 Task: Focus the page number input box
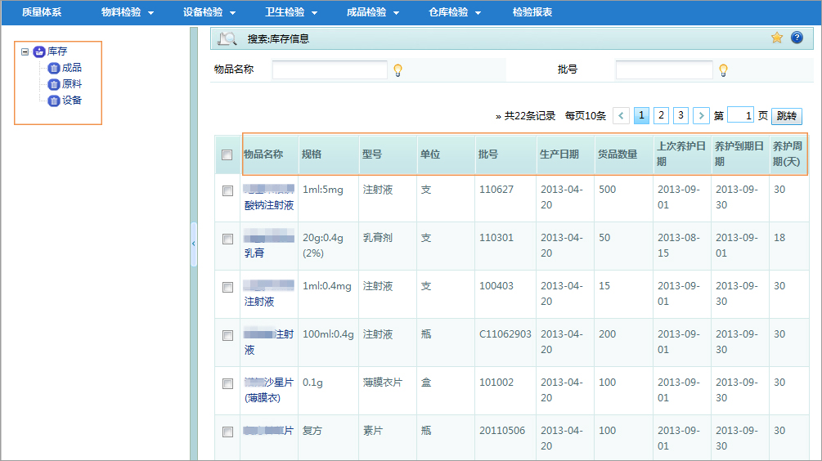point(741,115)
